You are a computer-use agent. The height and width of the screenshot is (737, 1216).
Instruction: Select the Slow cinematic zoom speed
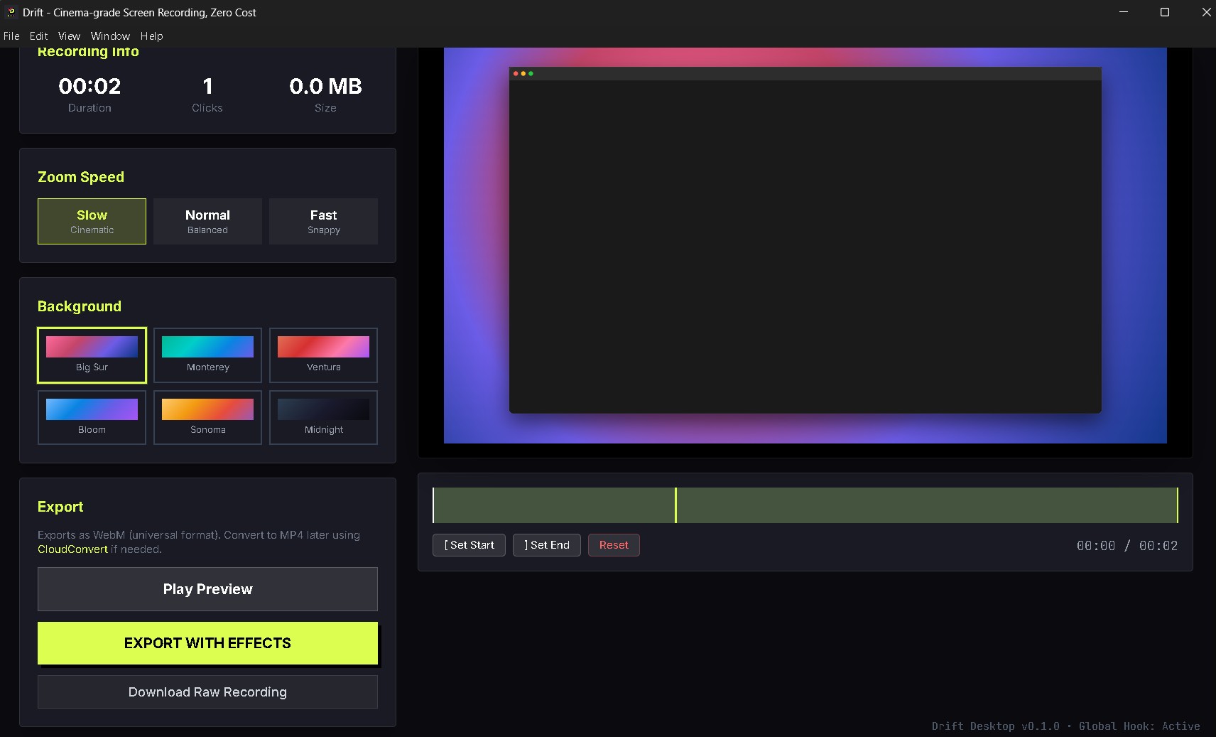click(x=92, y=221)
